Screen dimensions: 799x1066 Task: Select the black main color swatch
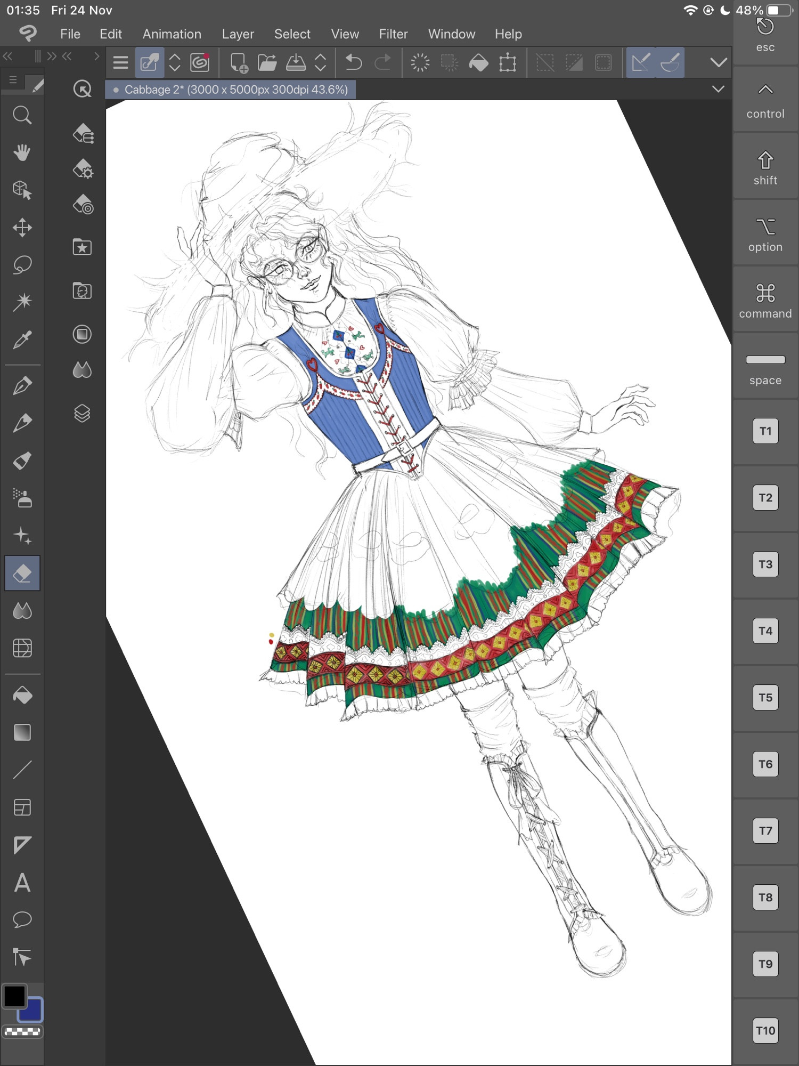(x=15, y=996)
